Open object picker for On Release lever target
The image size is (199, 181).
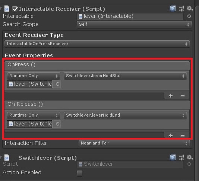coord(57,124)
